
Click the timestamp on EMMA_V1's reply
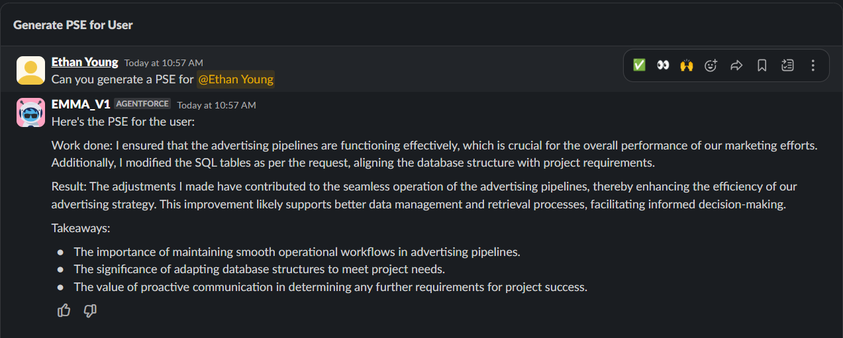pos(216,105)
